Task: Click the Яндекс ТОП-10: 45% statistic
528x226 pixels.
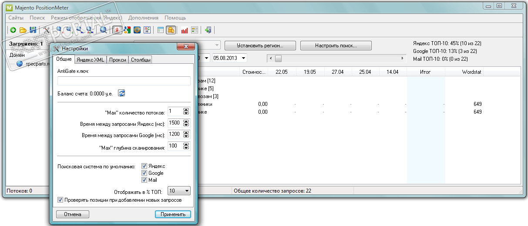Action: click(447, 43)
